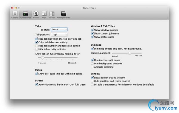
Task: Click the 'Preferences' window title text
Action: (89, 8)
